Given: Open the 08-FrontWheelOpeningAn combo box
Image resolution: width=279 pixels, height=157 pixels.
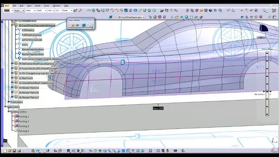Looking at the screenshot, I should click(x=131, y=17).
